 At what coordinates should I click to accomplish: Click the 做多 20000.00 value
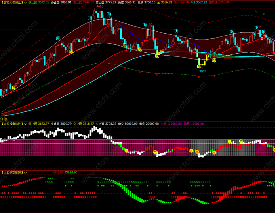pyautogui.click(x=149, y=124)
